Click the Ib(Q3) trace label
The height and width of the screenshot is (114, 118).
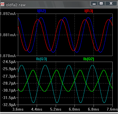click(x=42, y=59)
